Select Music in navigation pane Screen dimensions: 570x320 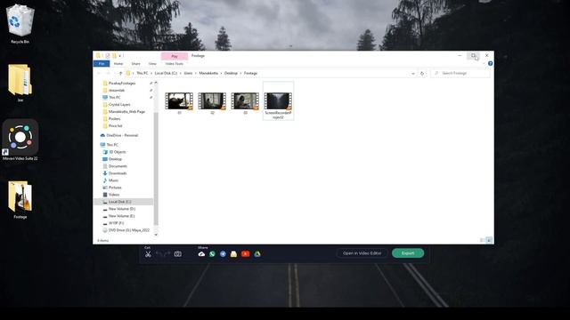[x=113, y=180]
